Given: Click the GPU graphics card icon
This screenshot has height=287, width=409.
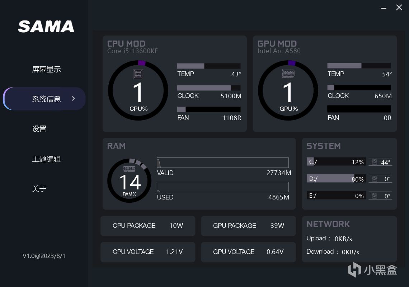Looking at the screenshot, I should click(288, 74).
